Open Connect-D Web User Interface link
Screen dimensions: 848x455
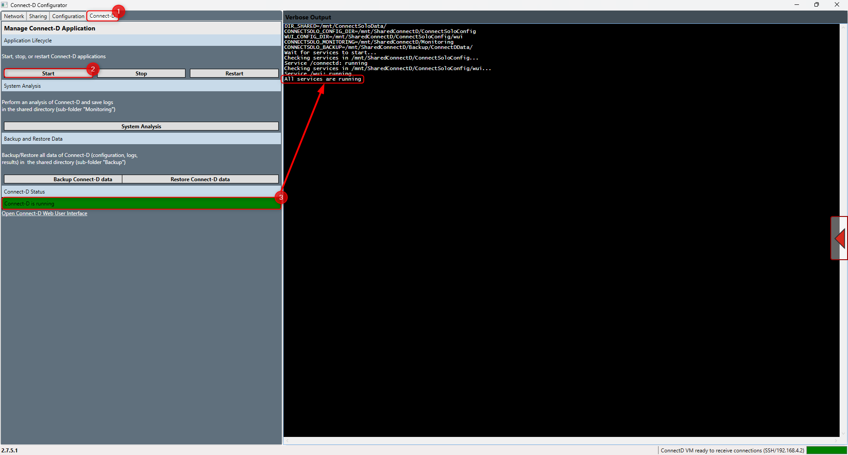click(x=45, y=213)
